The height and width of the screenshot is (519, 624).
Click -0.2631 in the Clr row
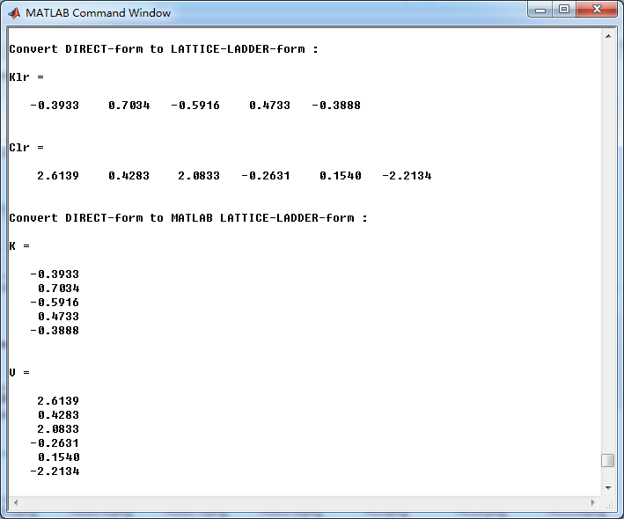point(266,175)
